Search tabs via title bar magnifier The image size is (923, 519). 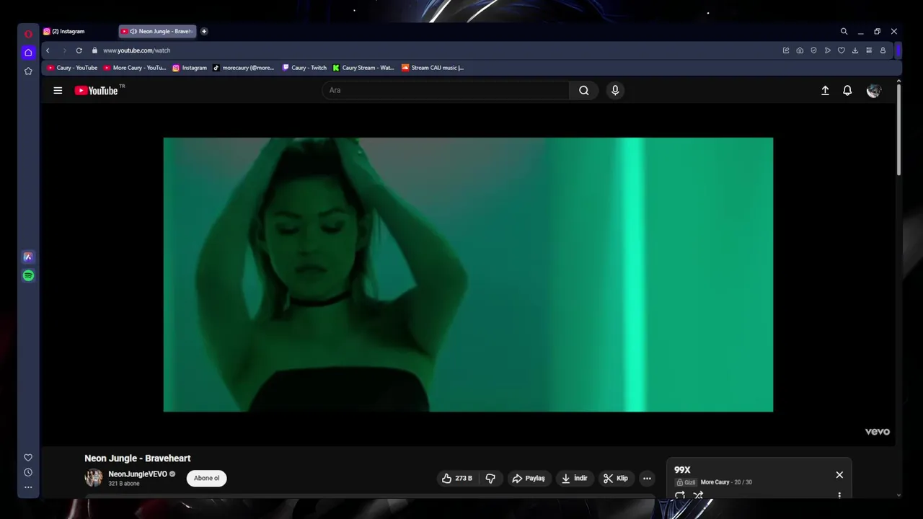pyautogui.click(x=844, y=31)
